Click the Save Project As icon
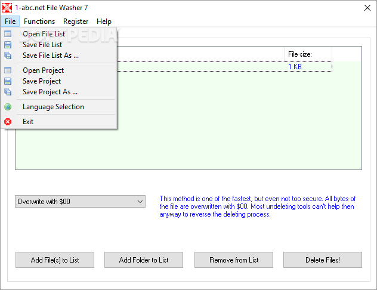Screen dimensions: 377x290 (x=8, y=92)
